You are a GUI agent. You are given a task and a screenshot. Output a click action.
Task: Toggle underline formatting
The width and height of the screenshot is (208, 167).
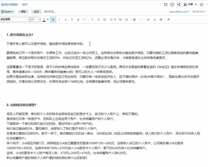[x=66, y=20]
